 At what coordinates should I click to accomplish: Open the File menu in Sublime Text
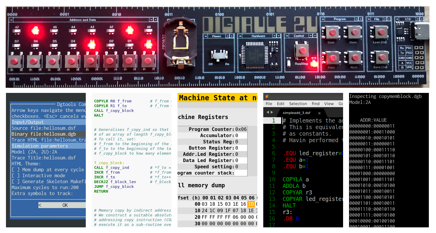[x=269, y=104]
